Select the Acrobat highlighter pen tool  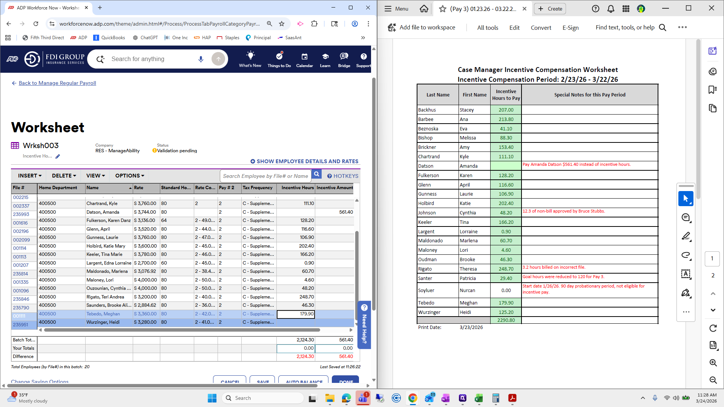686,236
